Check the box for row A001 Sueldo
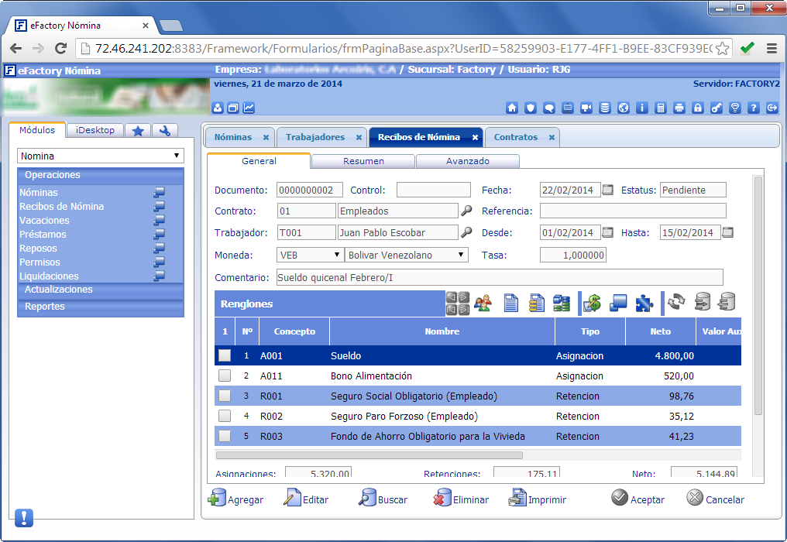 tap(225, 355)
